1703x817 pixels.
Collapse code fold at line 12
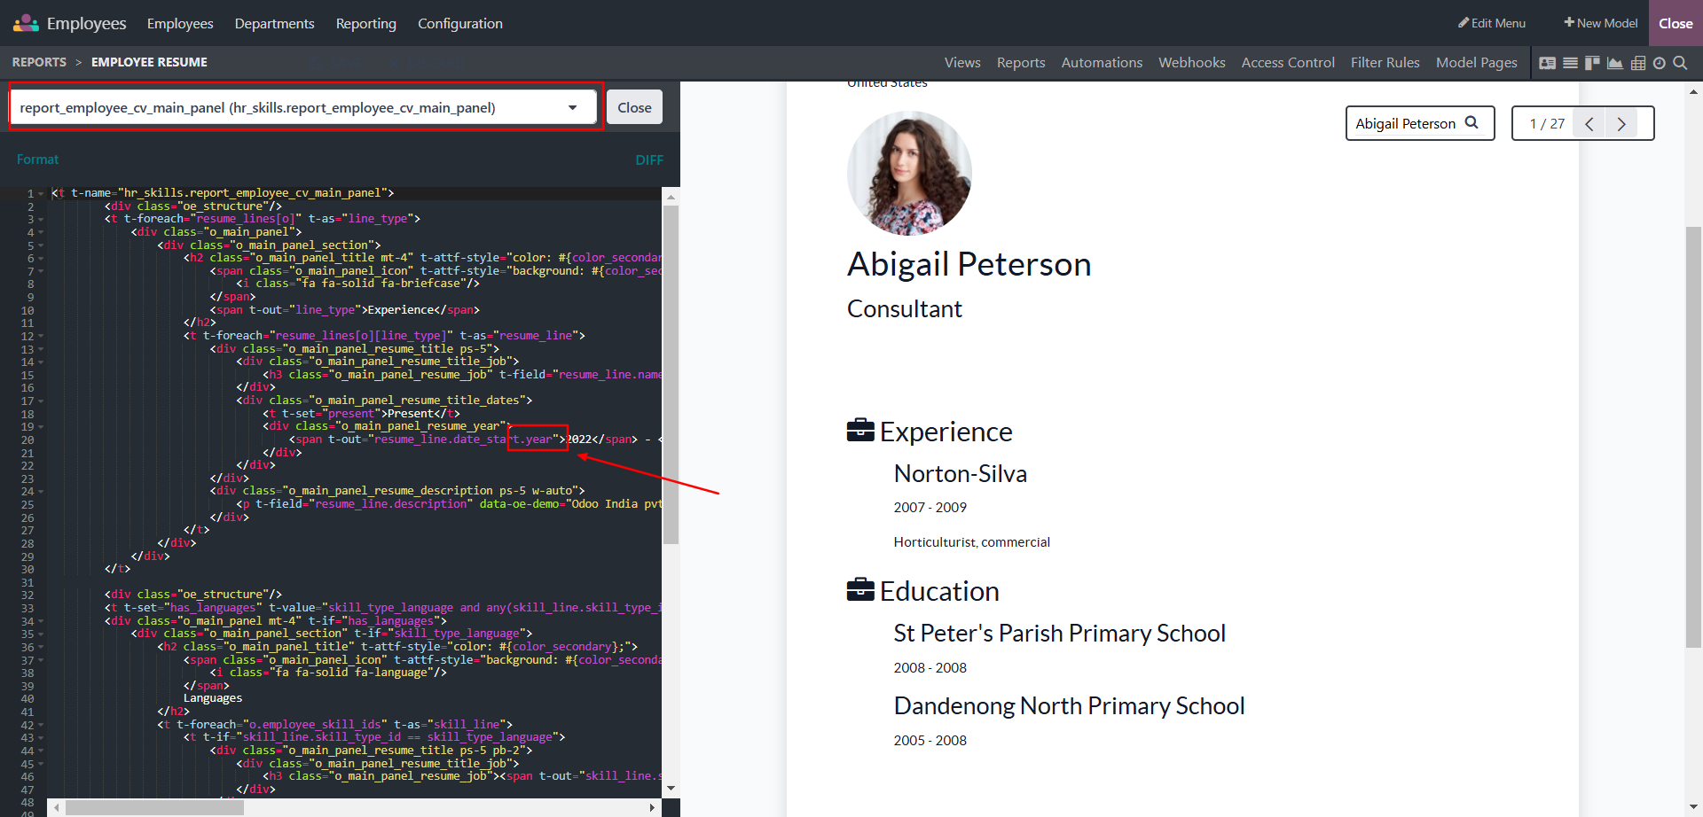tap(41, 336)
